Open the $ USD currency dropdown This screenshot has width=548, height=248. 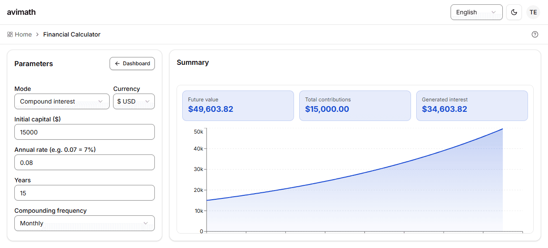point(134,101)
